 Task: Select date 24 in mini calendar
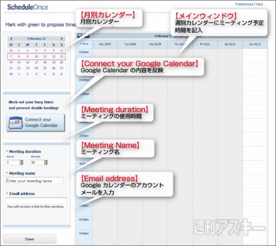[x=36, y=68]
